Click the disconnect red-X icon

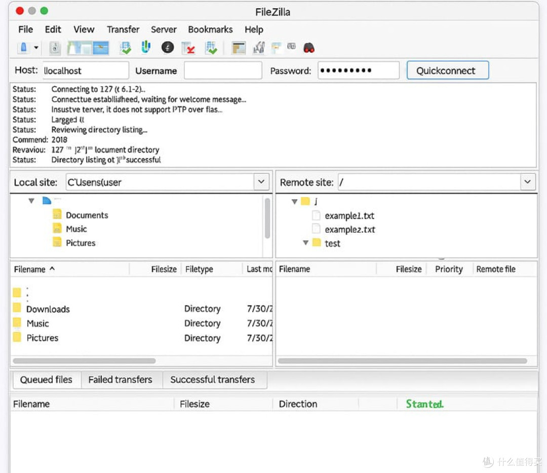point(188,48)
